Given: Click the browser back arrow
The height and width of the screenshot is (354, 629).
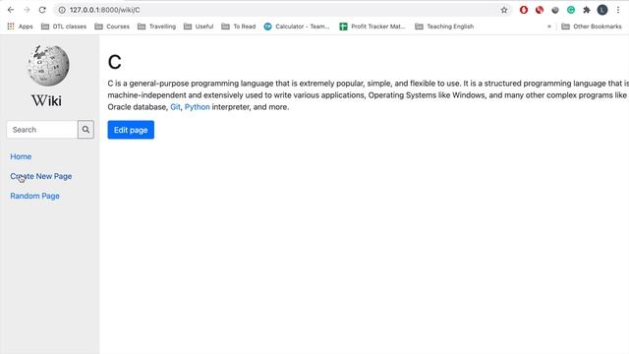Looking at the screenshot, I should 11,10.
